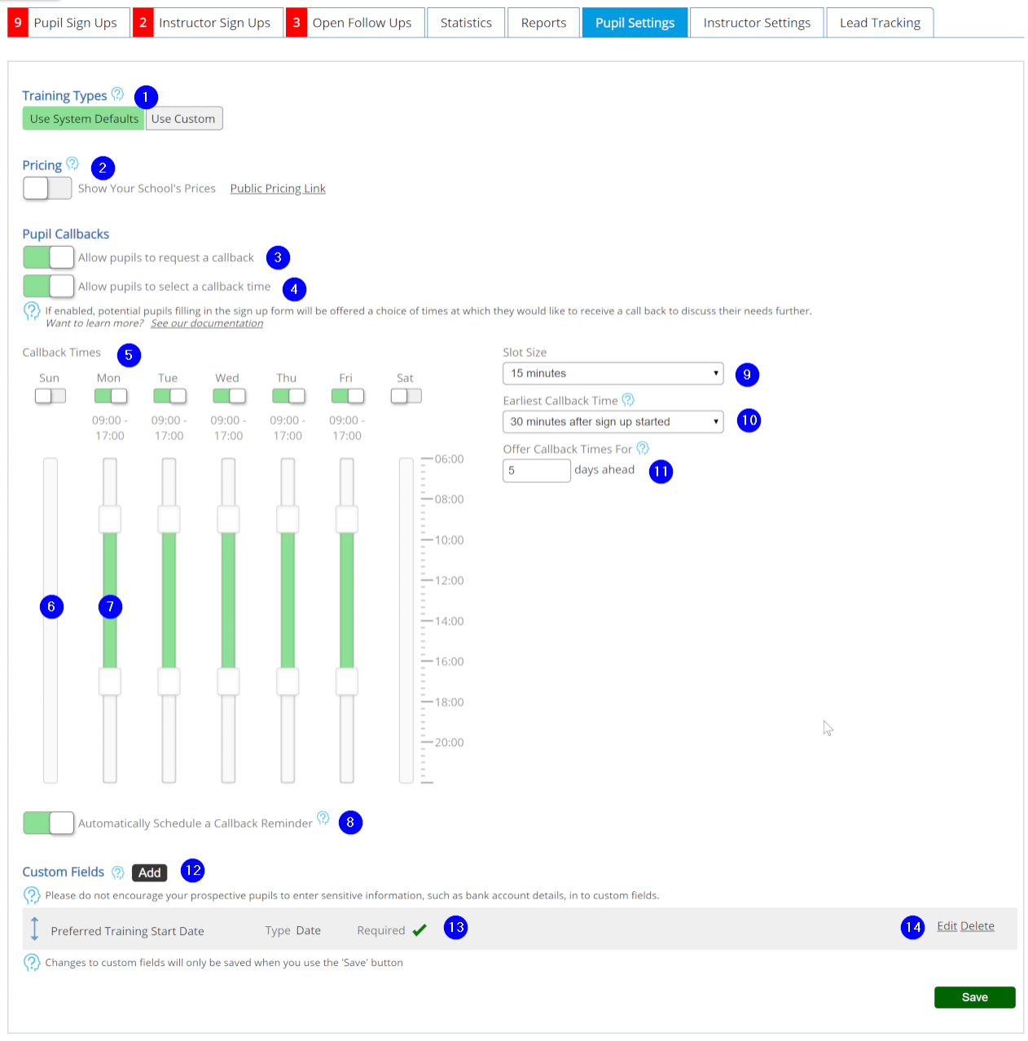Screen dimensions: 1028x1041
Task: Open the Instructor Sign Ups tab
Action: click(209, 23)
